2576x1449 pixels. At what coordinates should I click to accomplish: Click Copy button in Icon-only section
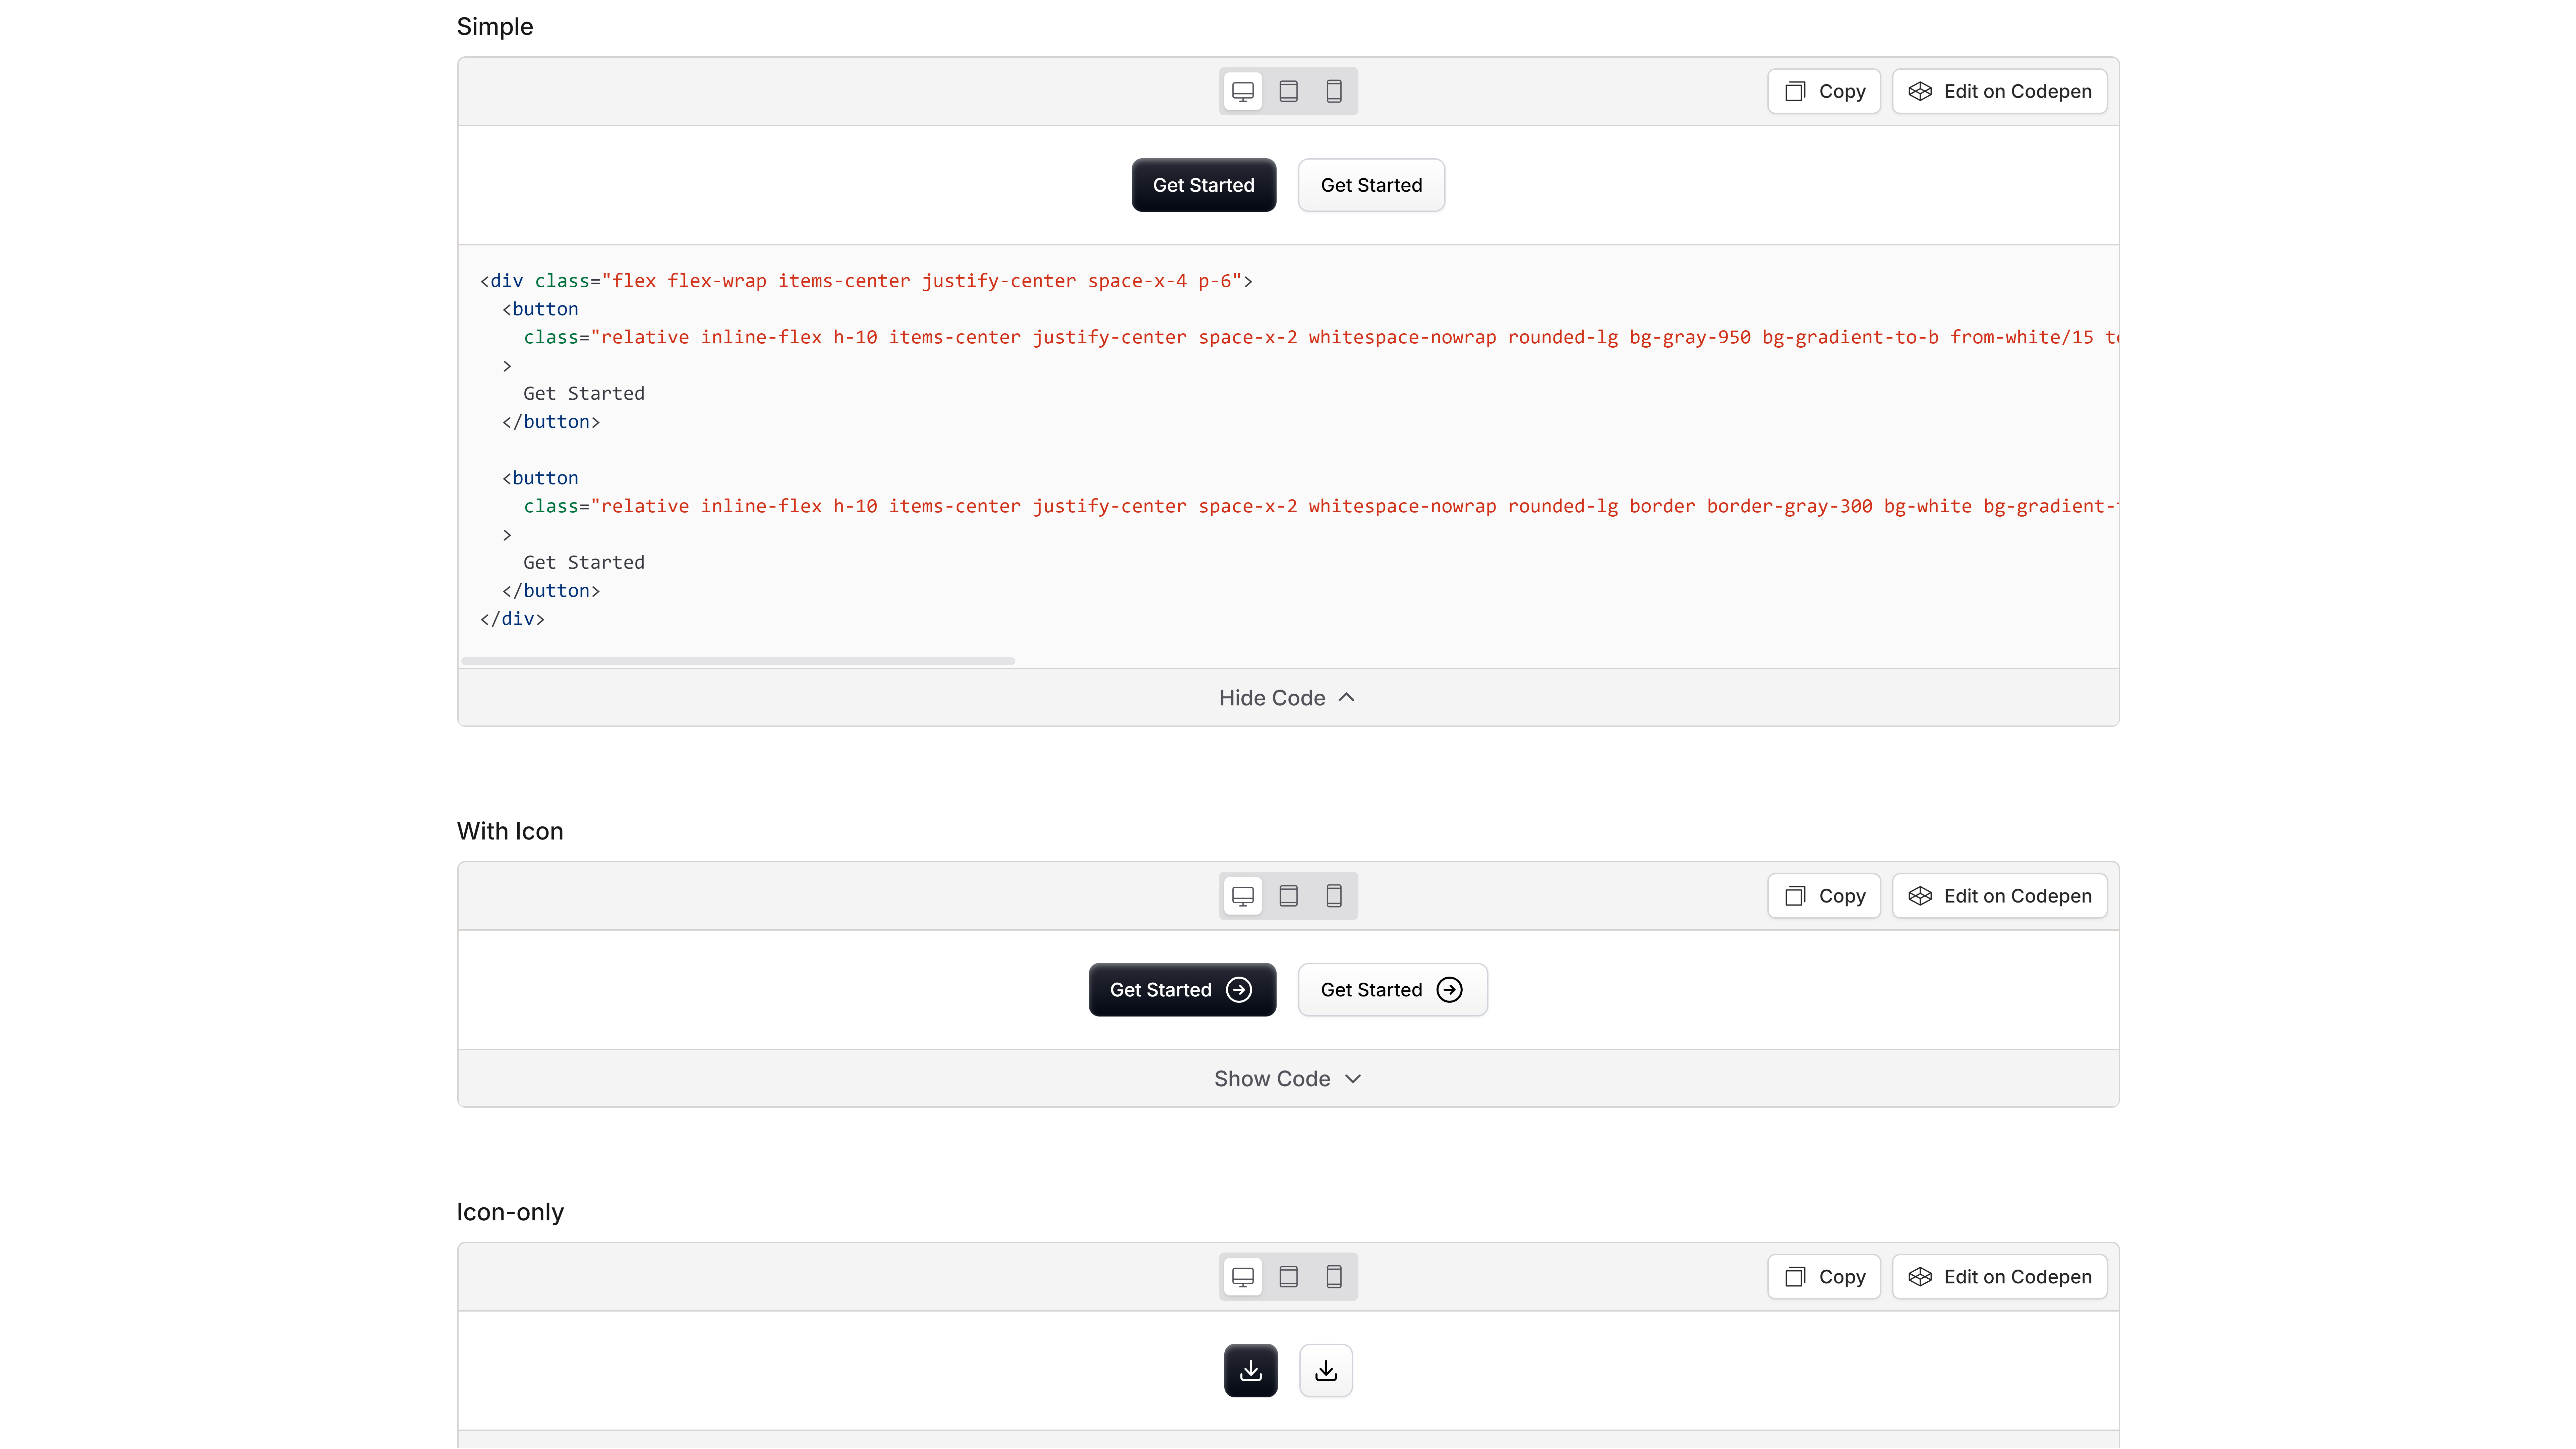point(1824,1277)
